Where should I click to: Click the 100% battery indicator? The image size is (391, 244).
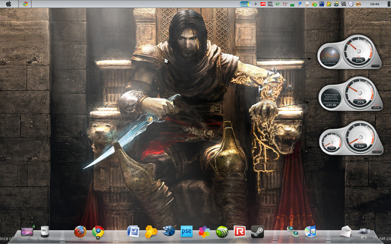point(245,4)
